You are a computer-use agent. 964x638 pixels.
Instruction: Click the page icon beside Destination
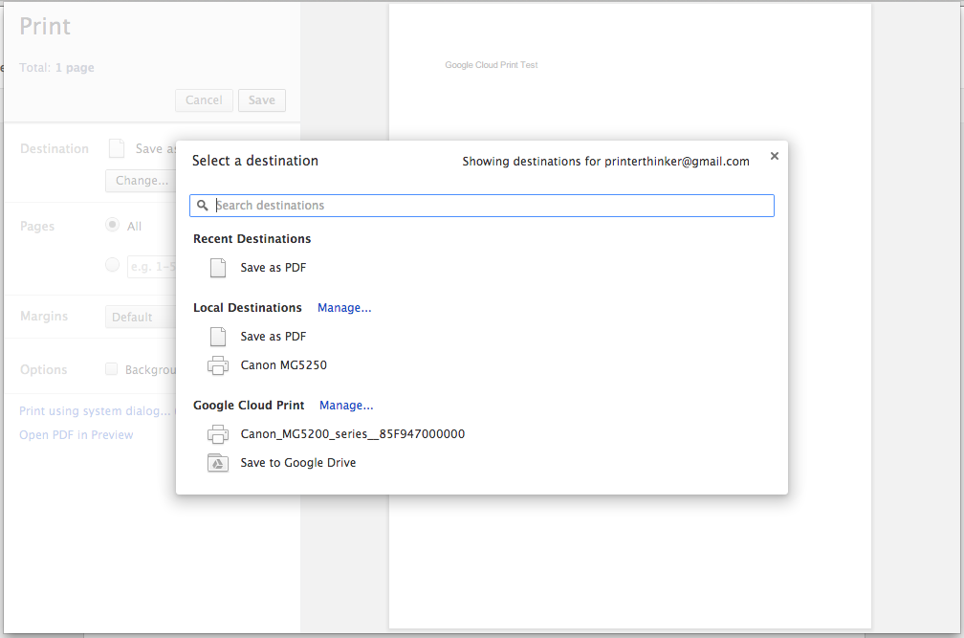tap(117, 148)
